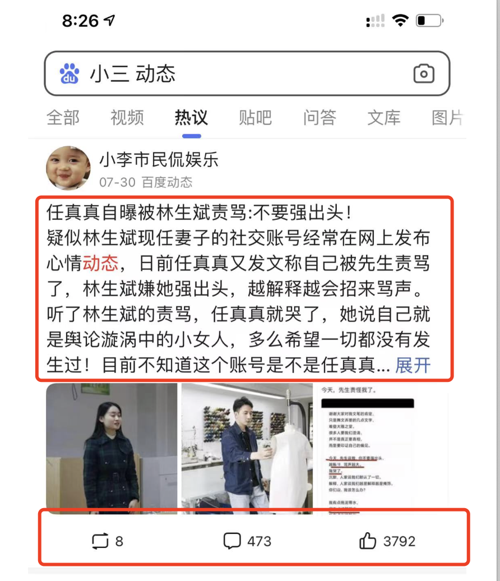Image resolution: width=500 pixels, height=581 pixels.
Task: Switch to the 全部 tab
Action: pyautogui.click(x=63, y=118)
